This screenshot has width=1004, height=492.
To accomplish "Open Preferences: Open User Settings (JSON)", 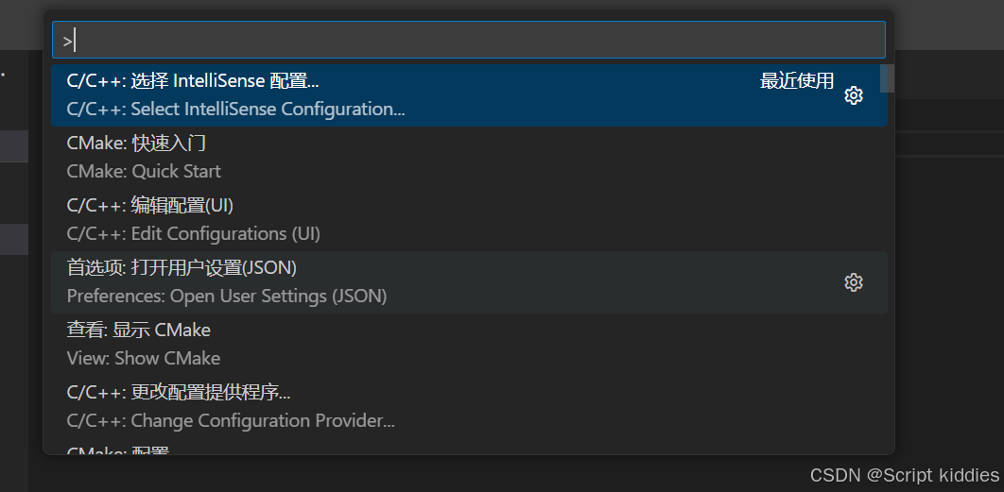I will [x=469, y=282].
